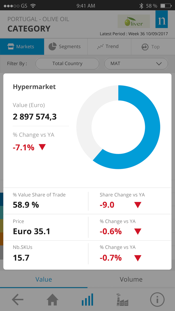This screenshot has height=311, width=175.
Task: Open the bar chart view icon
Action: point(87,299)
